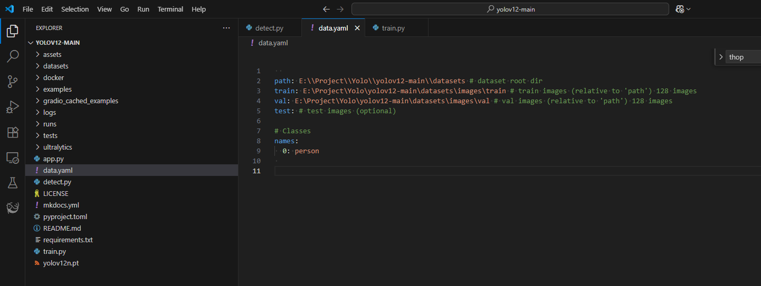761x286 pixels.
Task: Open the Remote Explorer view
Action: coord(13,157)
